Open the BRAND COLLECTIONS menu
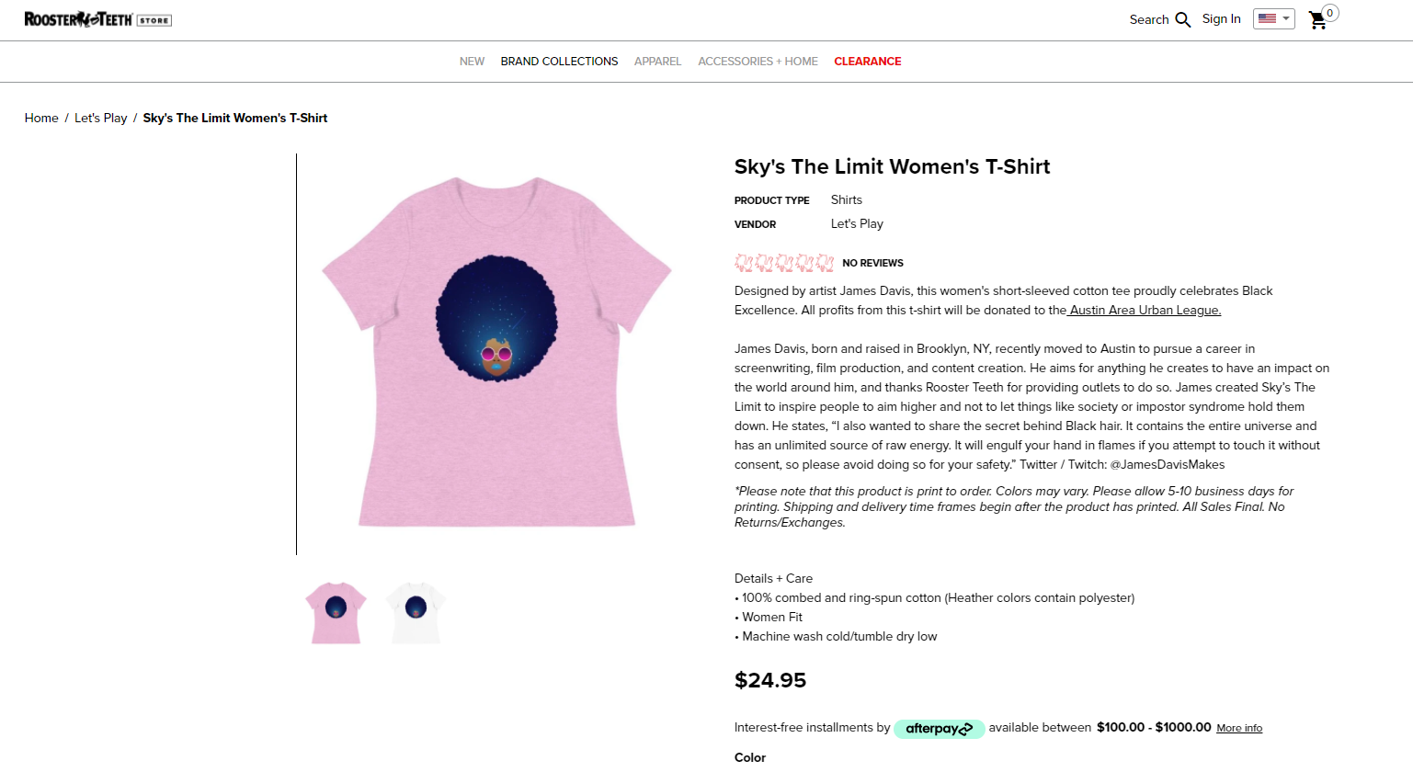 point(559,62)
